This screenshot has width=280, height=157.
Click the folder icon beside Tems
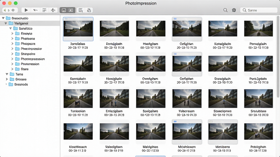12,74
